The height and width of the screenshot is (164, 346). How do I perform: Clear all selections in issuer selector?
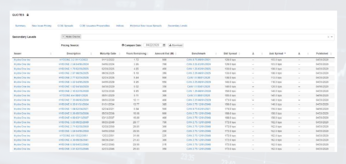pyautogui.click(x=328, y=37)
